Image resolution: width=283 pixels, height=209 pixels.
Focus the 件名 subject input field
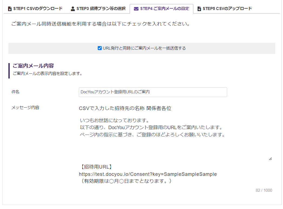point(153,92)
